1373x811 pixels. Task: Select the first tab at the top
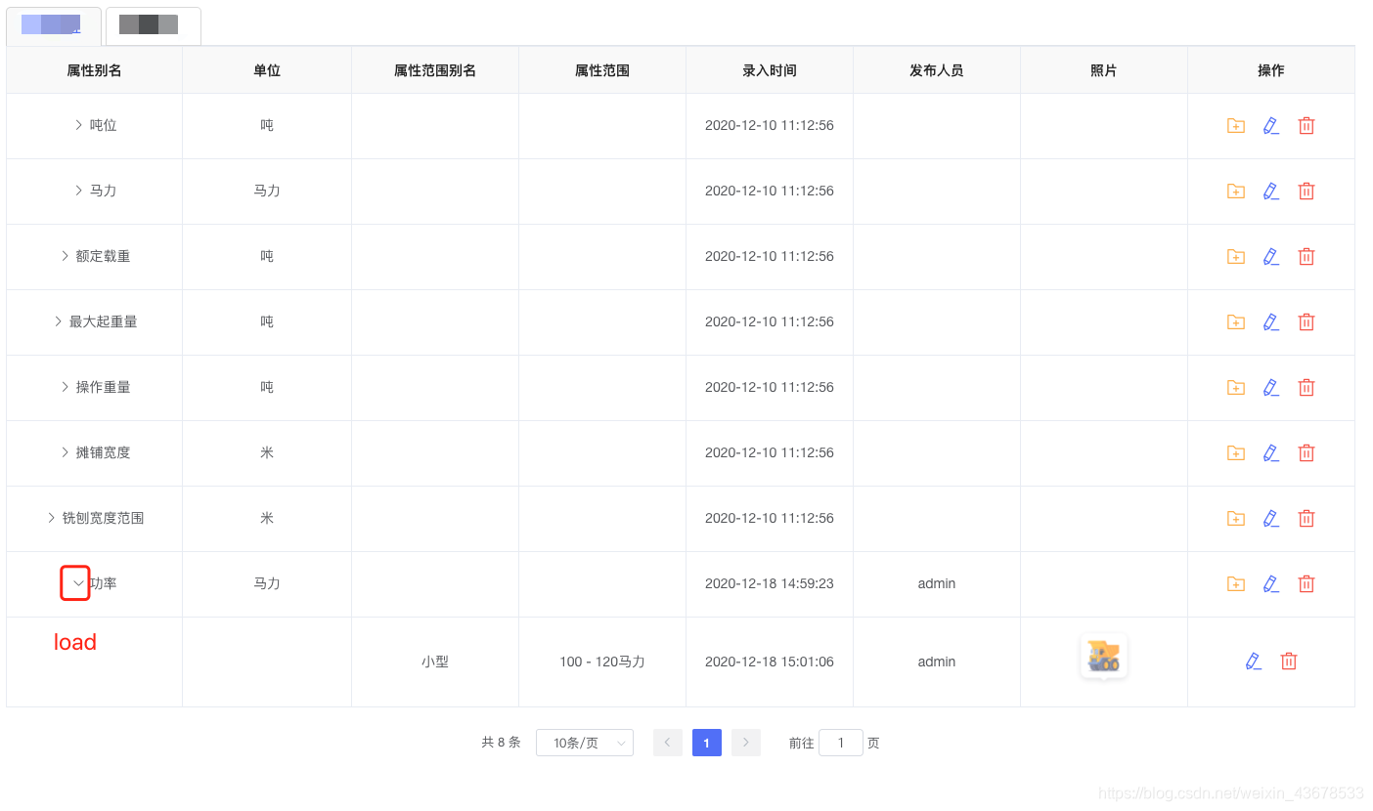point(54,25)
